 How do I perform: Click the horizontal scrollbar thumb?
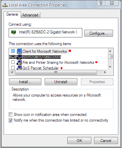(x=56, y=72)
